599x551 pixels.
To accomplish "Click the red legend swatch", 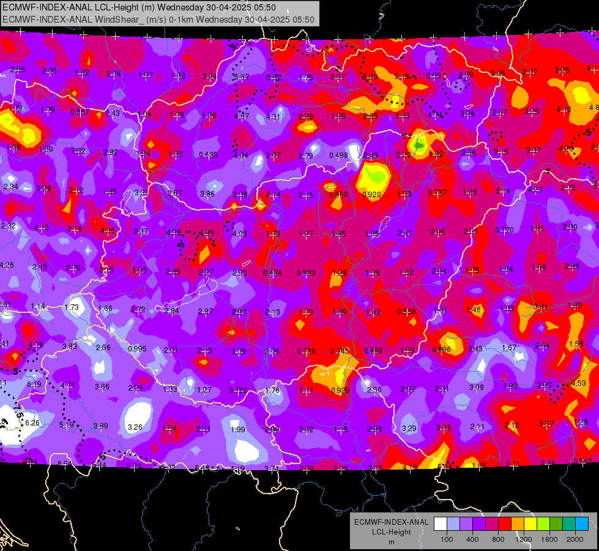I will tap(505, 523).
